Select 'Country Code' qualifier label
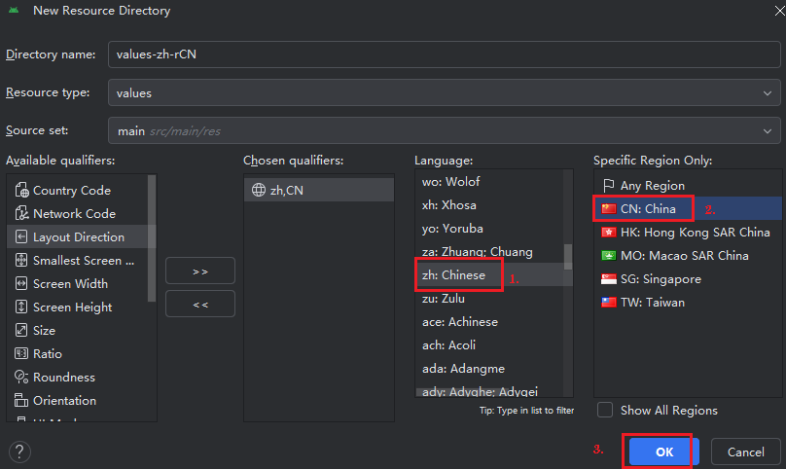786x470 pixels. pyautogui.click(x=72, y=191)
